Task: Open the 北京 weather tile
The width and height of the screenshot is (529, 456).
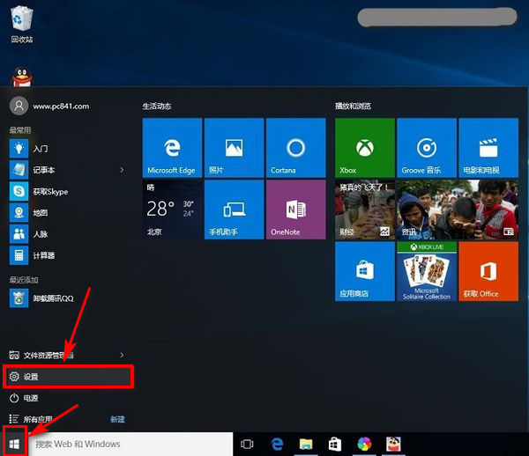Action: pyautogui.click(x=172, y=210)
